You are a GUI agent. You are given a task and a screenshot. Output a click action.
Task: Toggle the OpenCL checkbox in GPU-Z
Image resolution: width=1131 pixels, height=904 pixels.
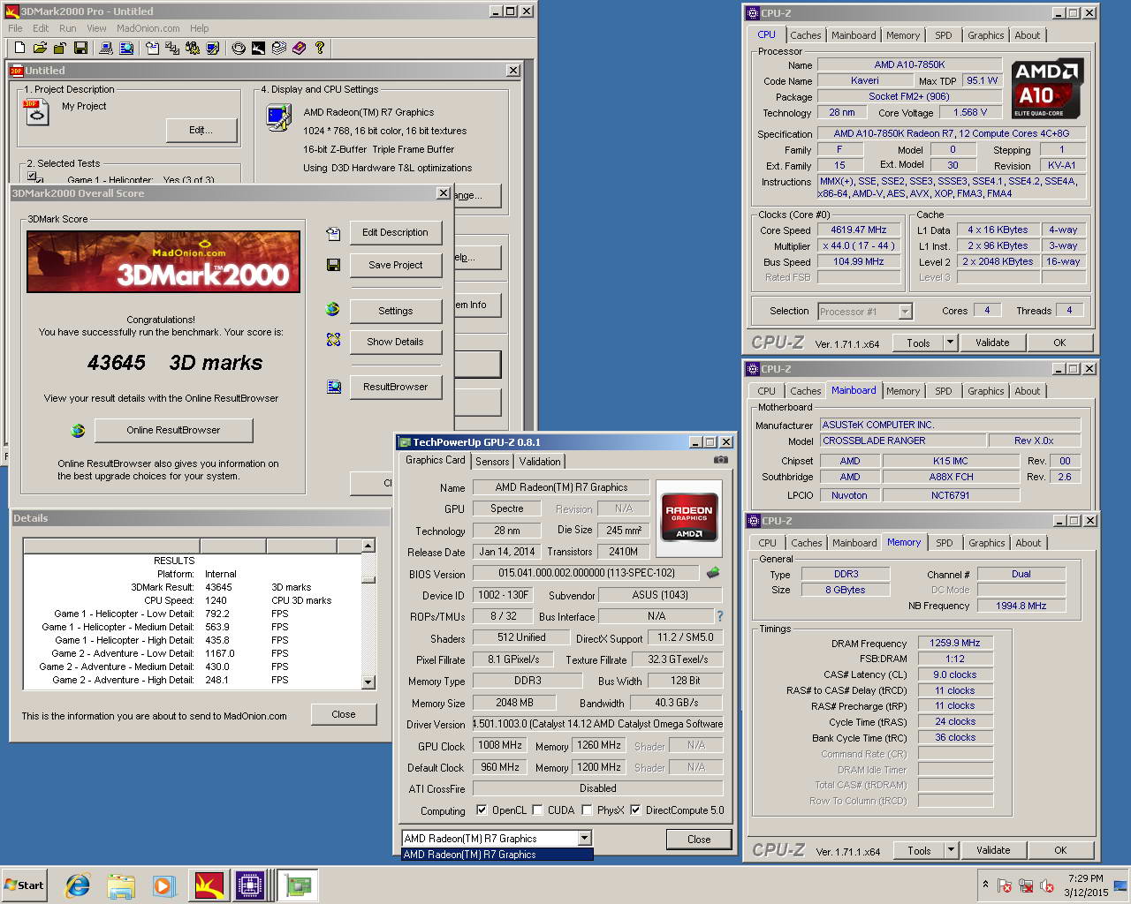[482, 810]
